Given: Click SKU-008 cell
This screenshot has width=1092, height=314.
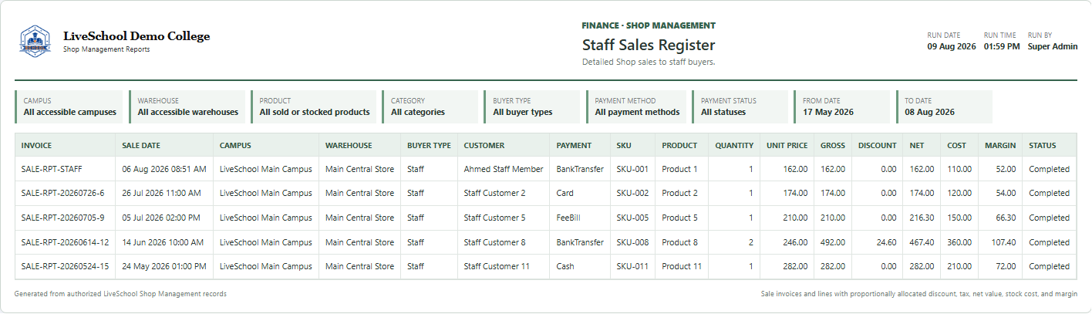Looking at the screenshot, I should pos(632,242).
